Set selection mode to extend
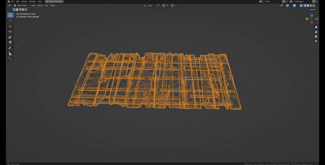Viewport: 325px width, 165px height. click(x=17, y=9)
